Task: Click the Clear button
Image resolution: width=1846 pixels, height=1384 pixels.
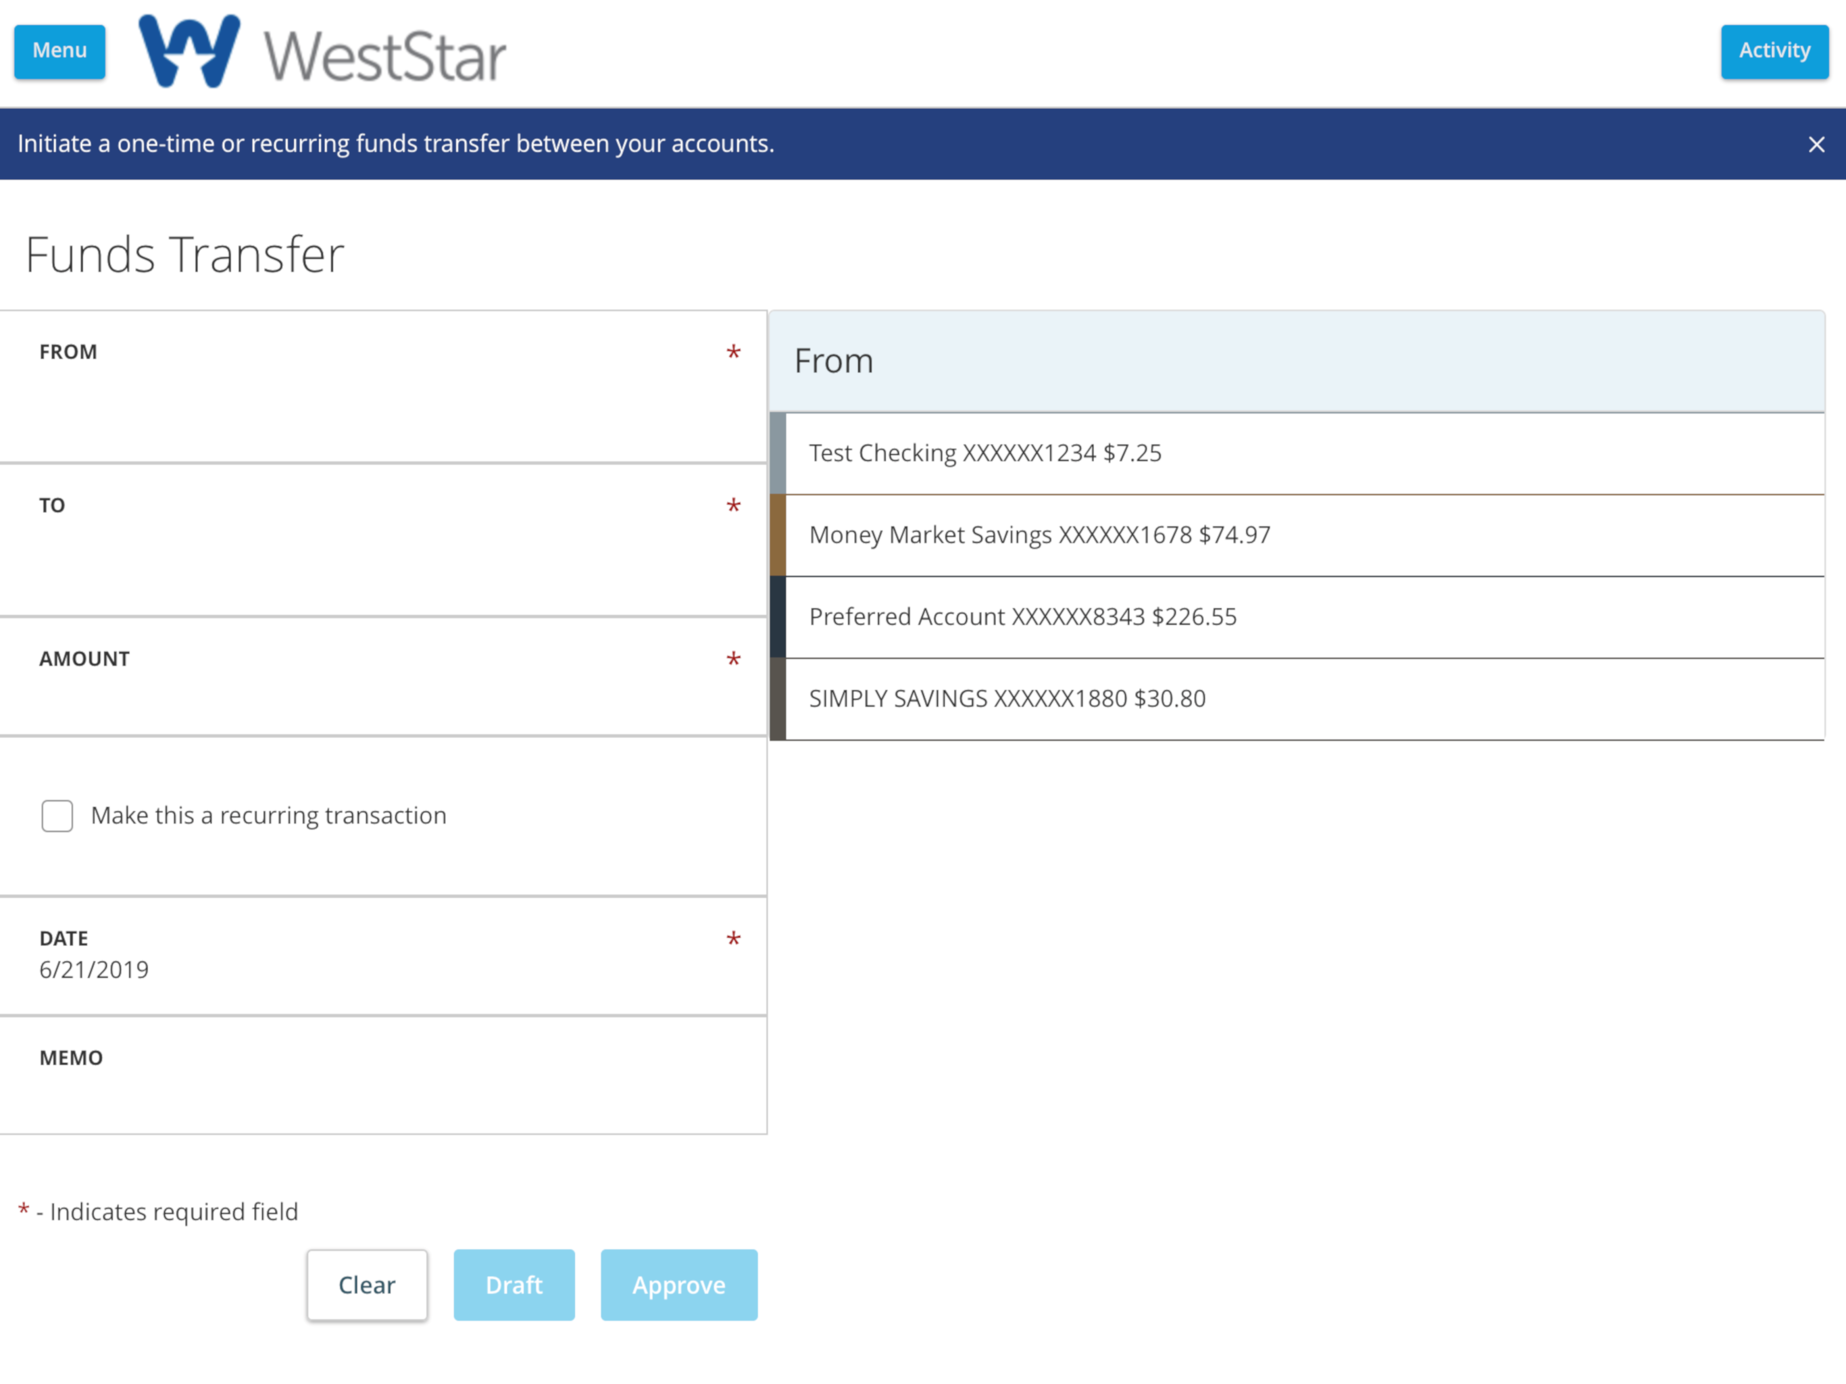Action: click(367, 1285)
